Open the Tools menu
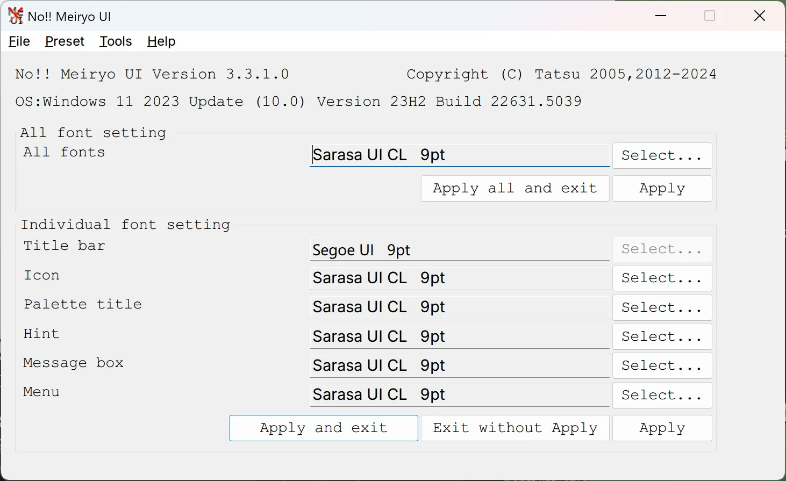Screen dimensions: 786x481 click(116, 41)
